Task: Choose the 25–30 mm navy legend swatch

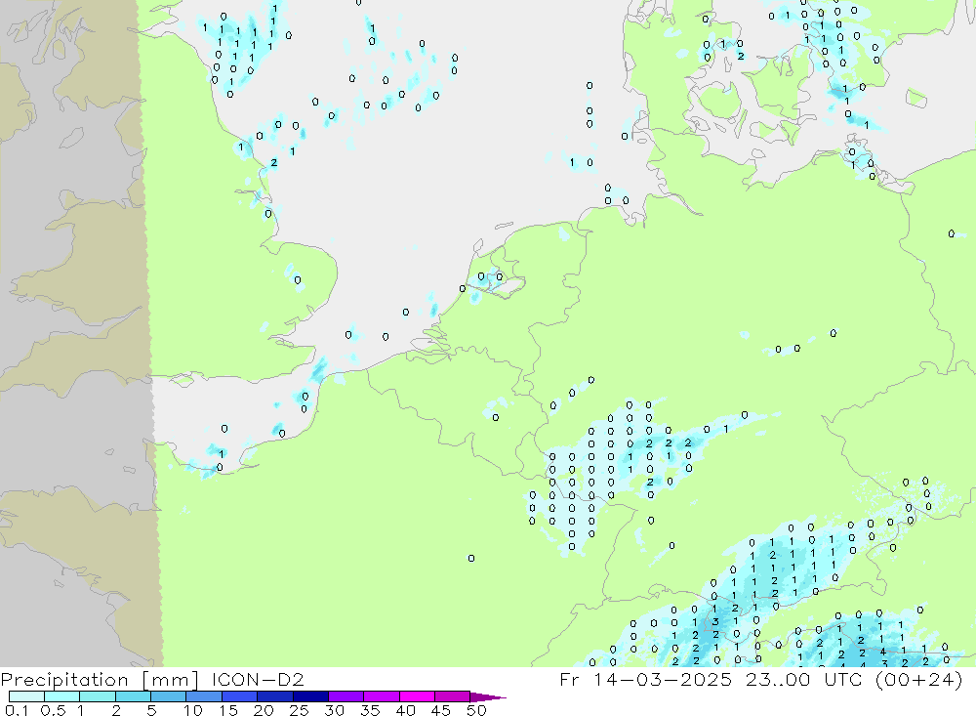Action: pos(310,696)
